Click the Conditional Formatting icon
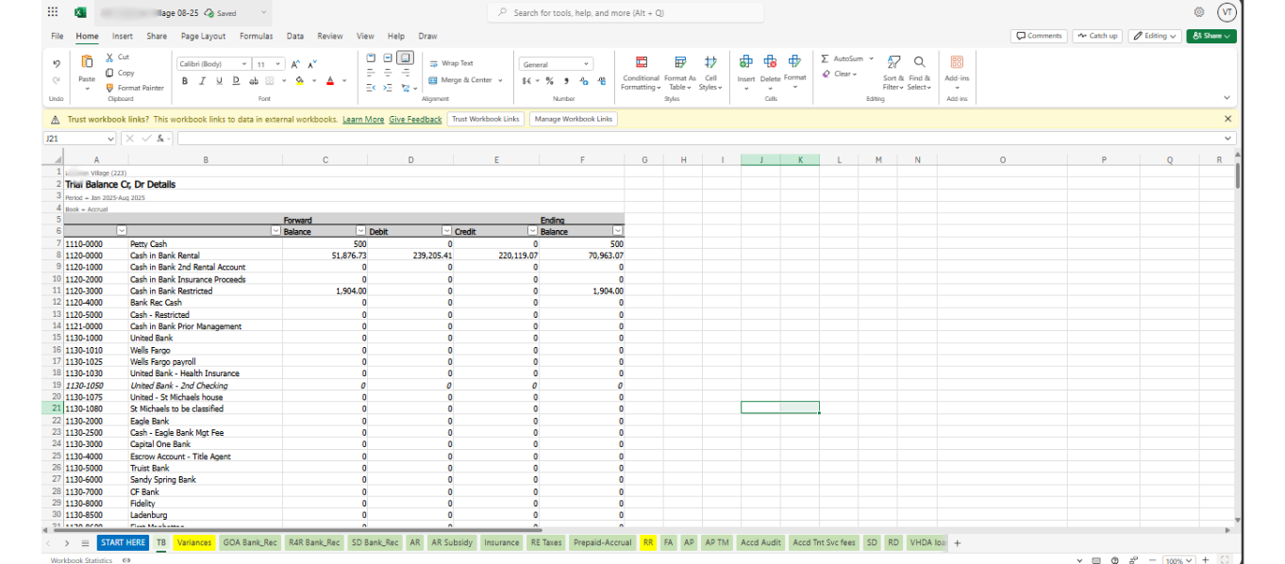This screenshot has height=564, width=1285. [641, 62]
